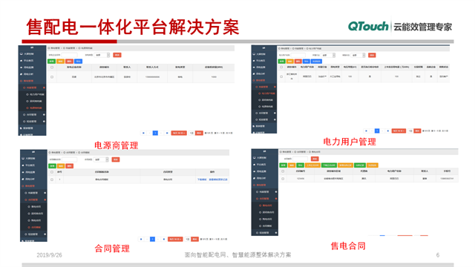
Task: Open red page-size dropdown in 合同管理 pagination
Action: point(175,239)
